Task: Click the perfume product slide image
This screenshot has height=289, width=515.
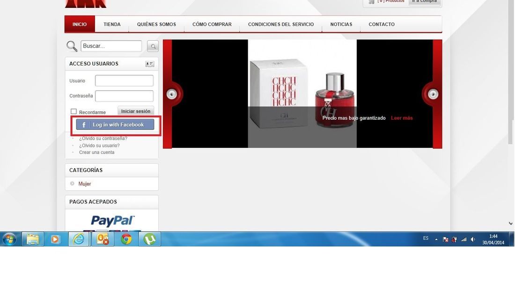Action: tap(302, 94)
